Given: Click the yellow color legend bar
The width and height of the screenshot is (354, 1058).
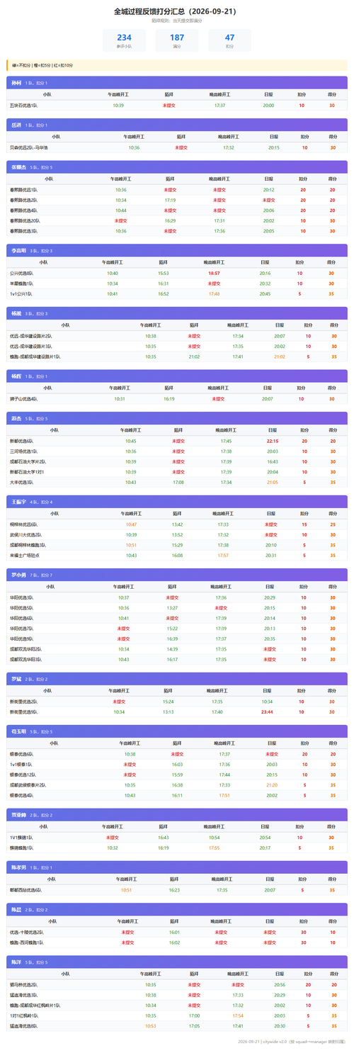Looking at the screenshot, I should [177, 64].
